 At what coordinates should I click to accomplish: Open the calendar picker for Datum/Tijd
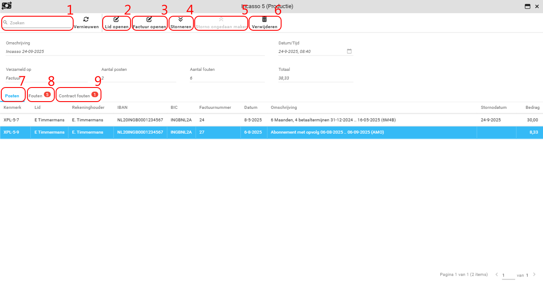tap(349, 51)
